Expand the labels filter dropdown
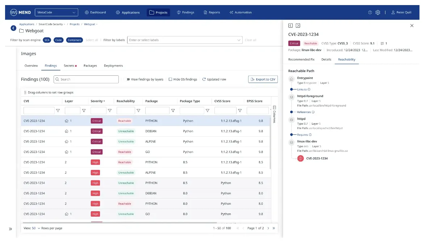This screenshot has width=426, height=242. point(238,40)
